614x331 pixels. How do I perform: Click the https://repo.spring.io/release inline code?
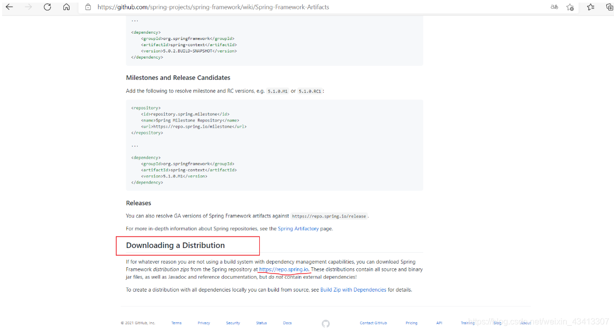pos(329,216)
